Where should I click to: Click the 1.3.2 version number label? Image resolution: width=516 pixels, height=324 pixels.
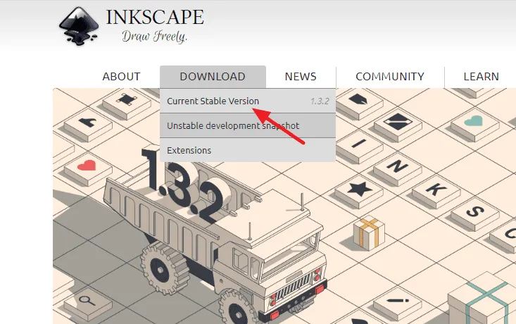pos(320,101)
